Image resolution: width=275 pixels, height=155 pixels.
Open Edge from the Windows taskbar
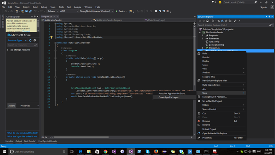click(80, 152)
